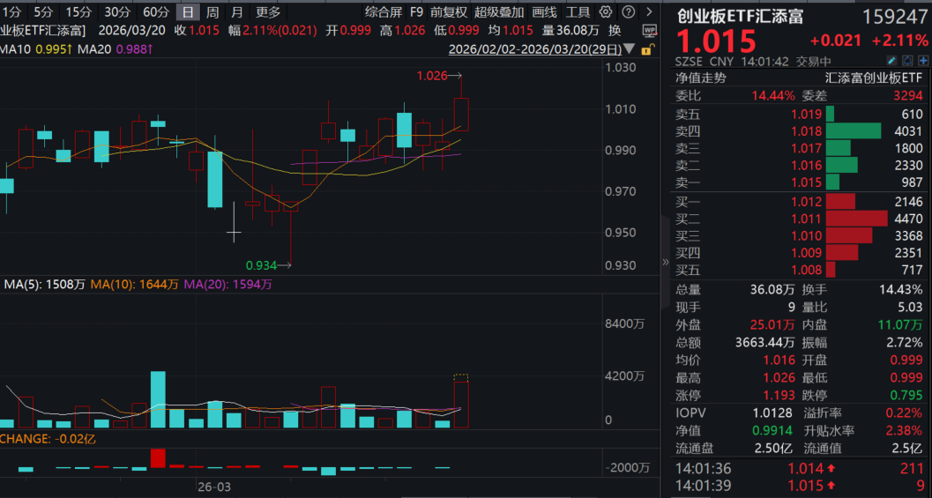932x498 pixels.
Task: Select the 60分 timeframe tab
Action: point(155,12)
